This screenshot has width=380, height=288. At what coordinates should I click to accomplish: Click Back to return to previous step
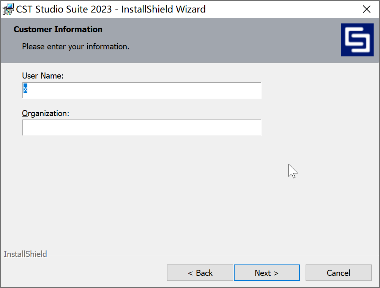point(200,272)
